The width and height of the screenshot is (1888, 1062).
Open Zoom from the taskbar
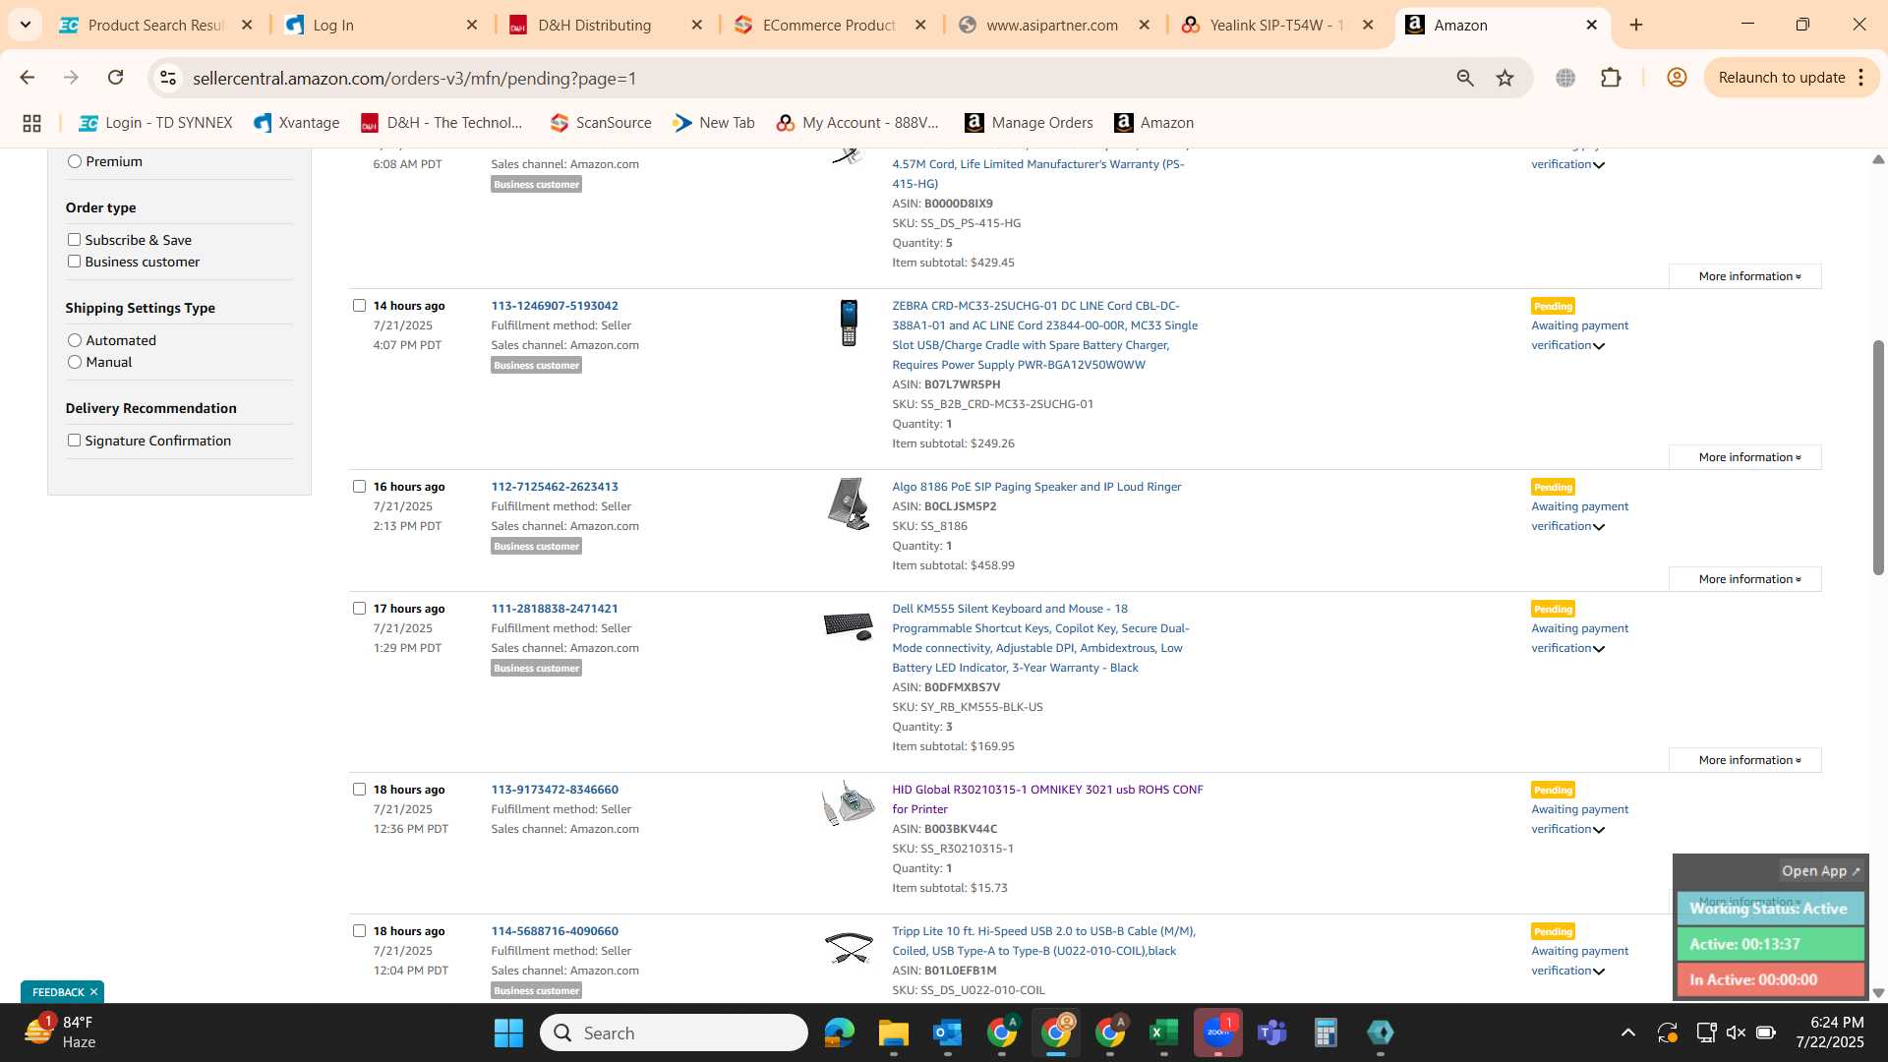pyautogui.click(x=1217, y=1032)
